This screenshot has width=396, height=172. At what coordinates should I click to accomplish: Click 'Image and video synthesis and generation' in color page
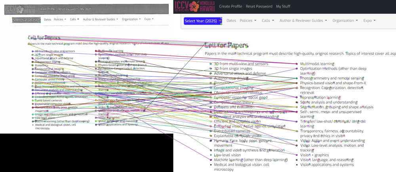[249, 150]
